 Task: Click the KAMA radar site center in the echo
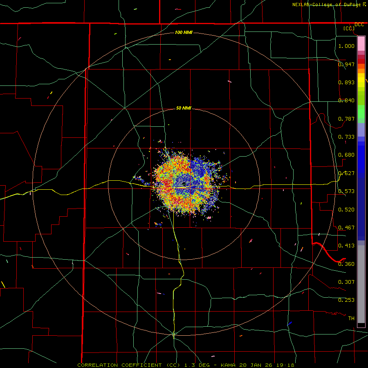coord(184,184)
